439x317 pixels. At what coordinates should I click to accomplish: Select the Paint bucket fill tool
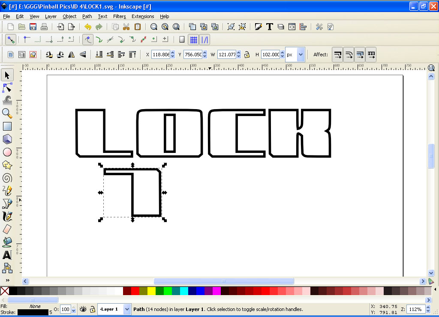(7, 242)
